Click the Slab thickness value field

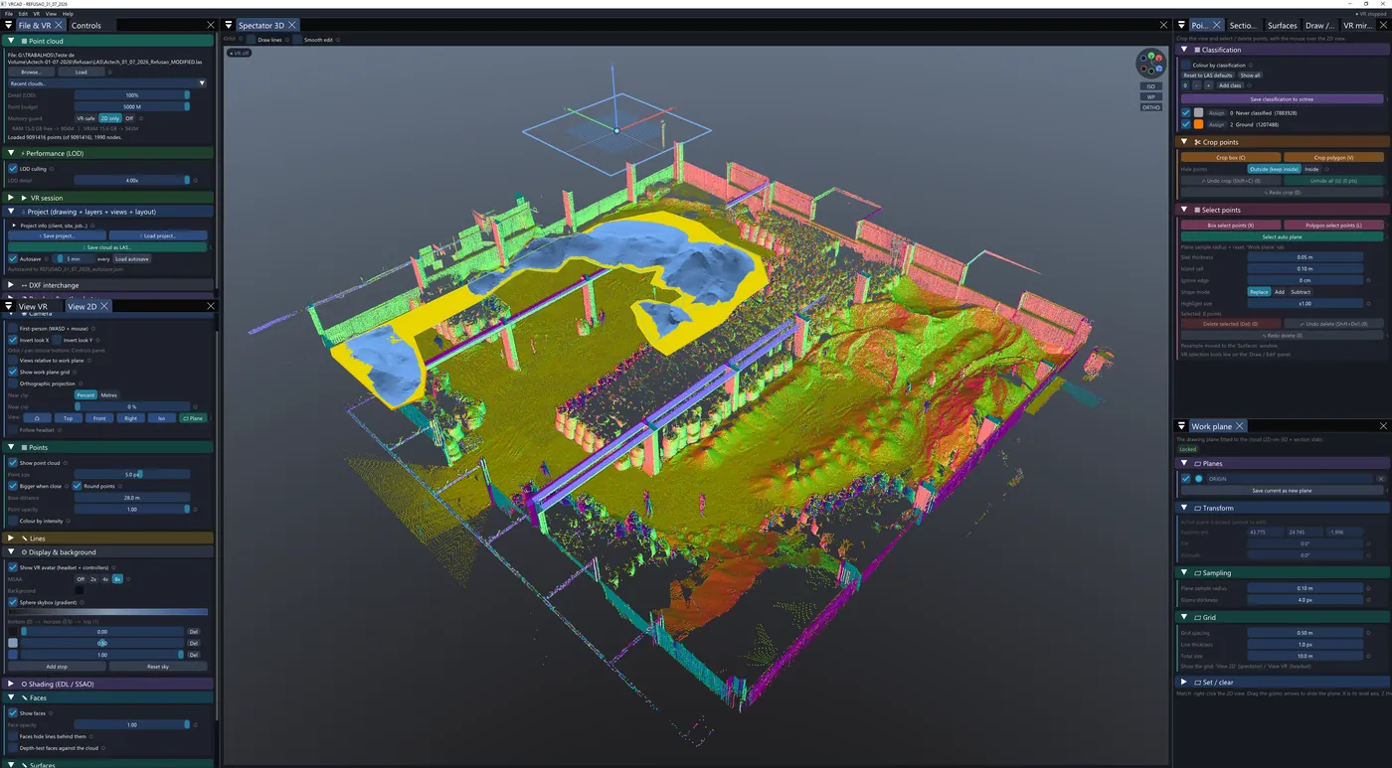(x=1305, y=257)
